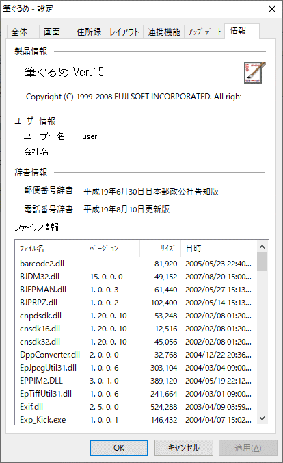Sort by the 日時 column header
Screen dimensions: 283x463
pos(219,248)
